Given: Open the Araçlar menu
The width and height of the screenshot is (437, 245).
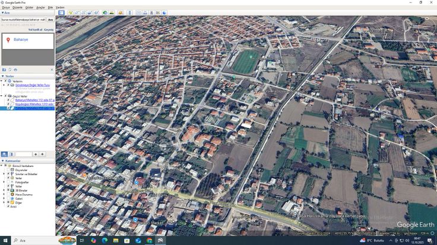Looking at the screenshot, I should point(40,7).
